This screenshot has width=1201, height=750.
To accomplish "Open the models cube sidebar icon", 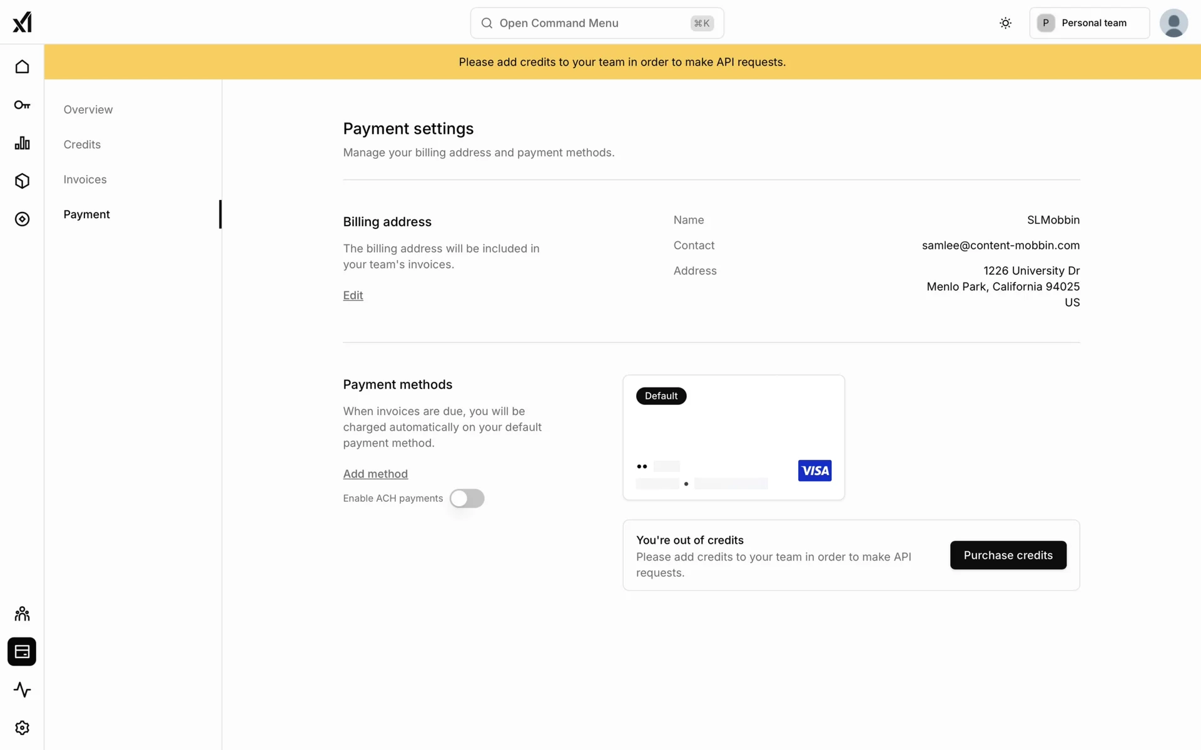I will pyautogui.click(x=22, y=181).
